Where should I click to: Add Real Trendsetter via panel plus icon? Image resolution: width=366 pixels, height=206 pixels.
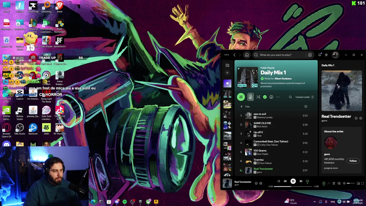(361, 118)
